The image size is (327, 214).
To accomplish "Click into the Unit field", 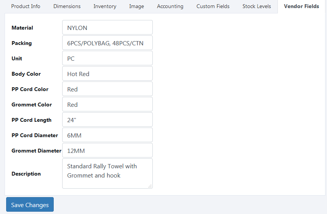I will point(107,58).
